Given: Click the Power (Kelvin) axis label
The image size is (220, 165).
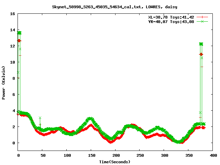Looking at the screenshot, I should click(x=3, y=83).
